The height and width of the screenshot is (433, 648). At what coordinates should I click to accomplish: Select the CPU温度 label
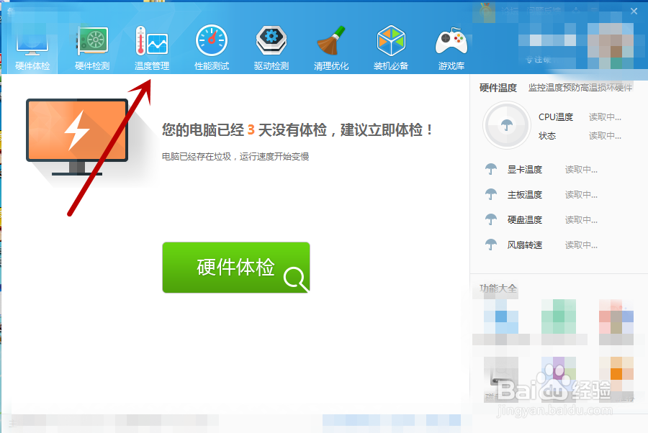pos(556,117)
